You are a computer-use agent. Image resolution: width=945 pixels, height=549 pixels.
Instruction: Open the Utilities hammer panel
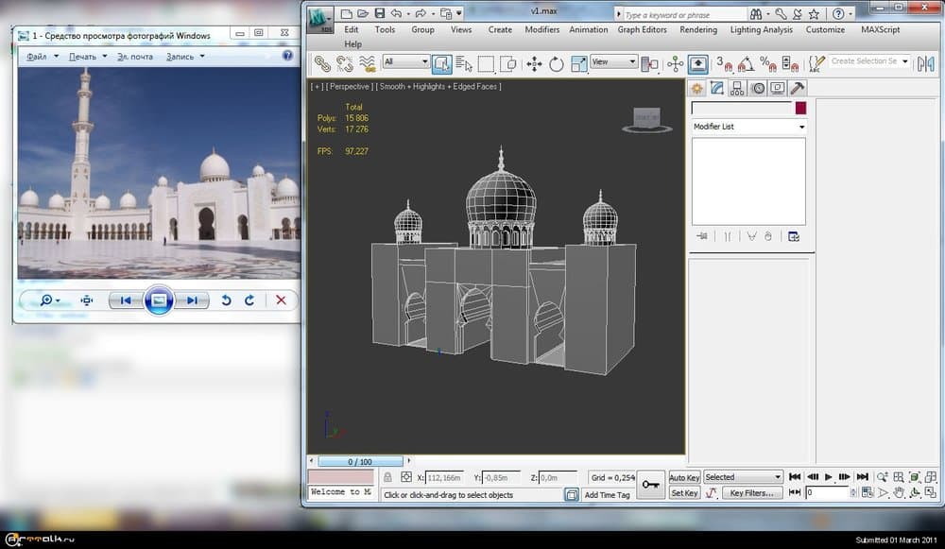[798, 88]
